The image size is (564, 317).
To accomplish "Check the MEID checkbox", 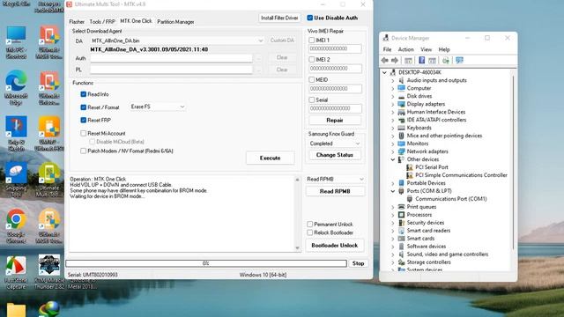I will tap(312, 80).
